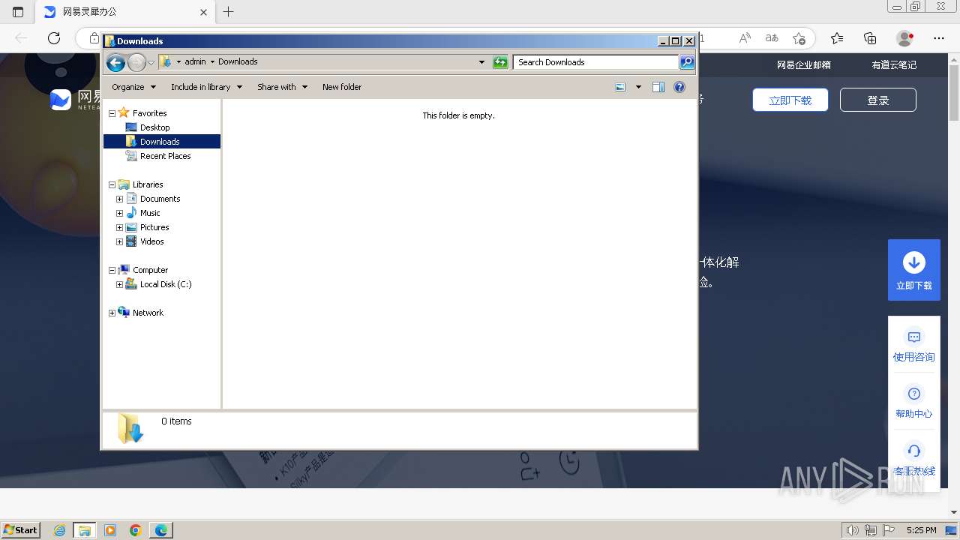This screenshot has width=960, height=540.
Task: Click the Explorer Back arrow button
Action: coord(115,62)
